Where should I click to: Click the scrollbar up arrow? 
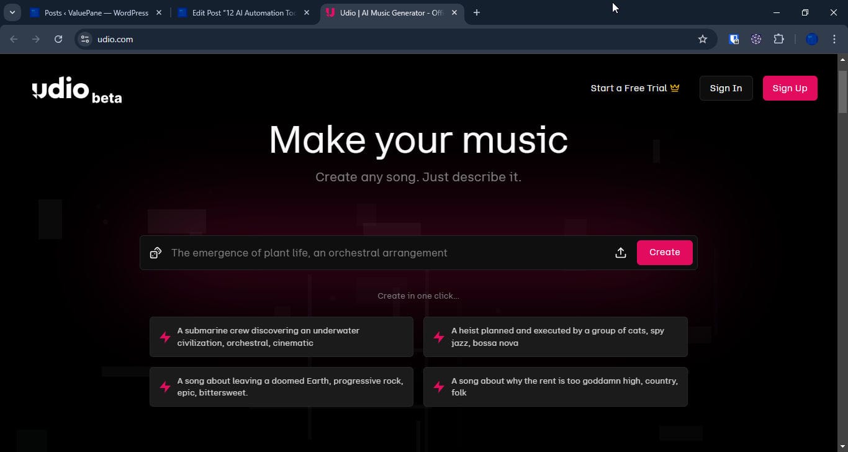842,60
